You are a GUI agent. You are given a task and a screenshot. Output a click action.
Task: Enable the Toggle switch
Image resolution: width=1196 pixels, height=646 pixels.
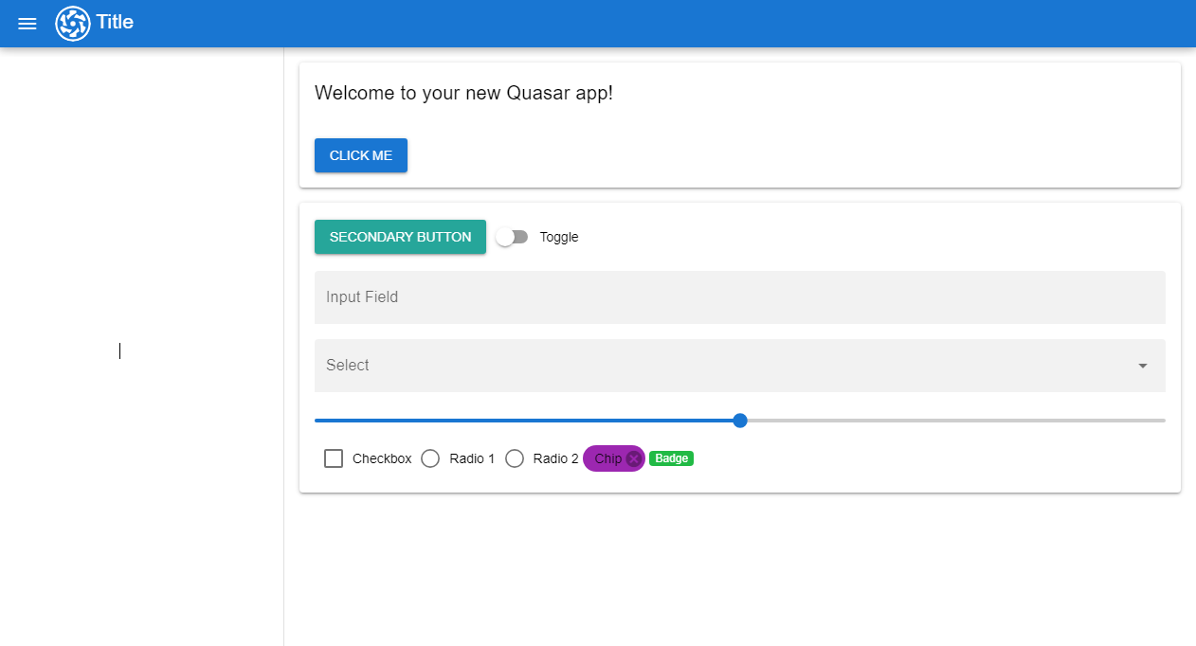[512, 237]
